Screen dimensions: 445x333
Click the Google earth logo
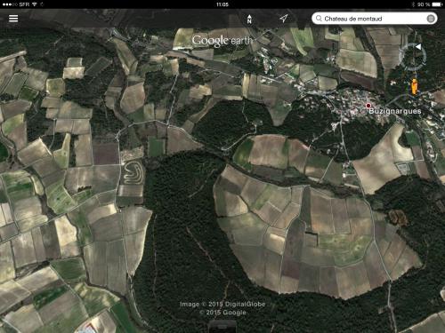222,40
